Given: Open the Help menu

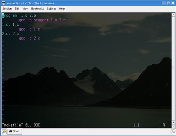Looking at the screenshot, I should [62, 9].
